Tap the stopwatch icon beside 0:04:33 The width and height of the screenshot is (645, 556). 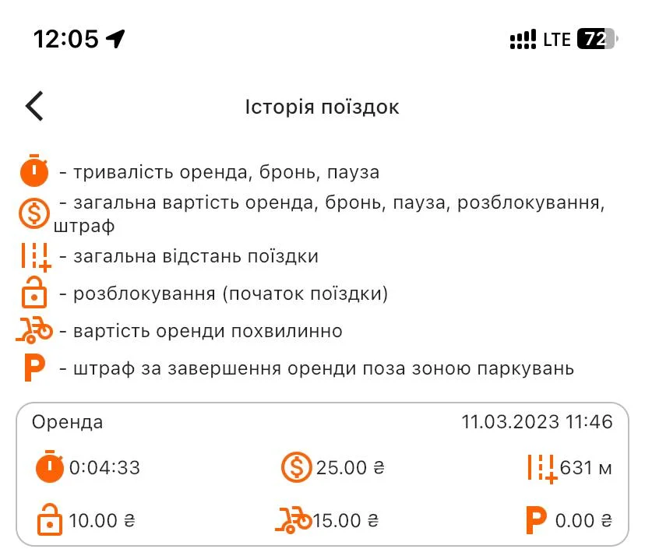(x=51, y=467)
